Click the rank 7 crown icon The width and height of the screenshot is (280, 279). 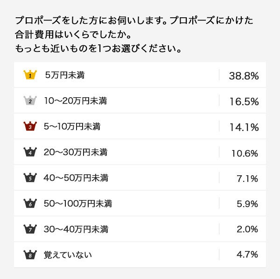click(30, 229)
